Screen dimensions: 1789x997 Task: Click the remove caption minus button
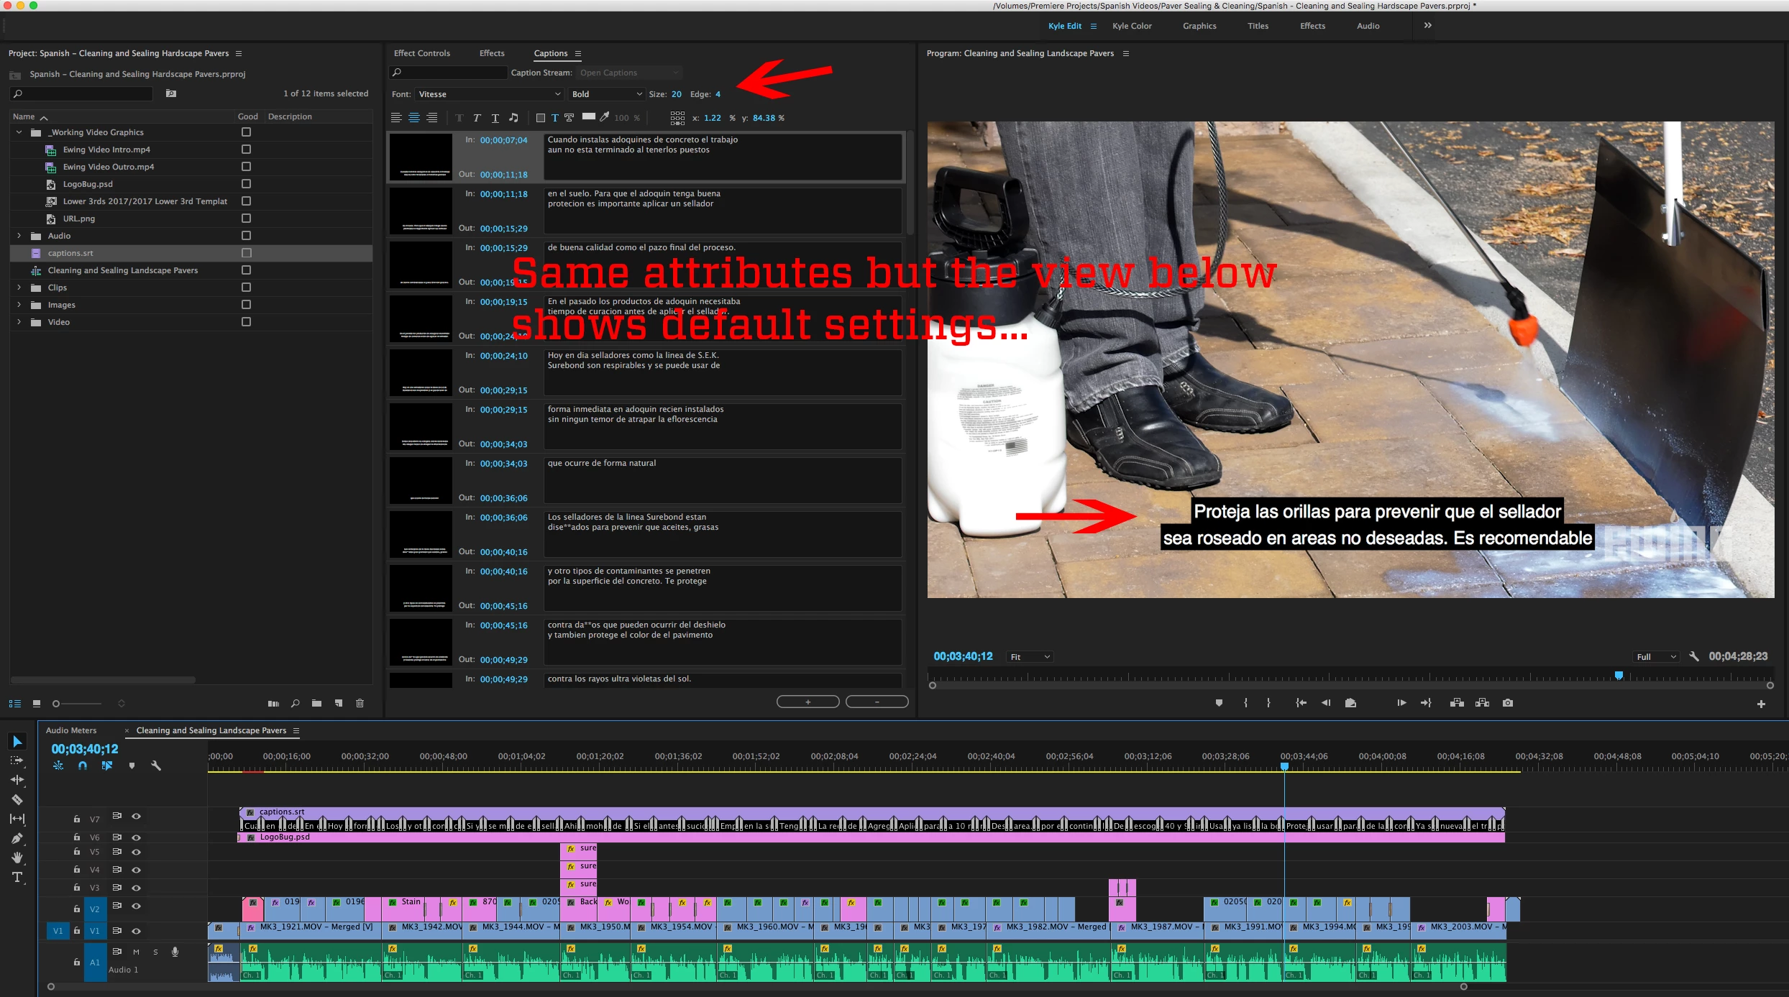click(x=877, y=702)
